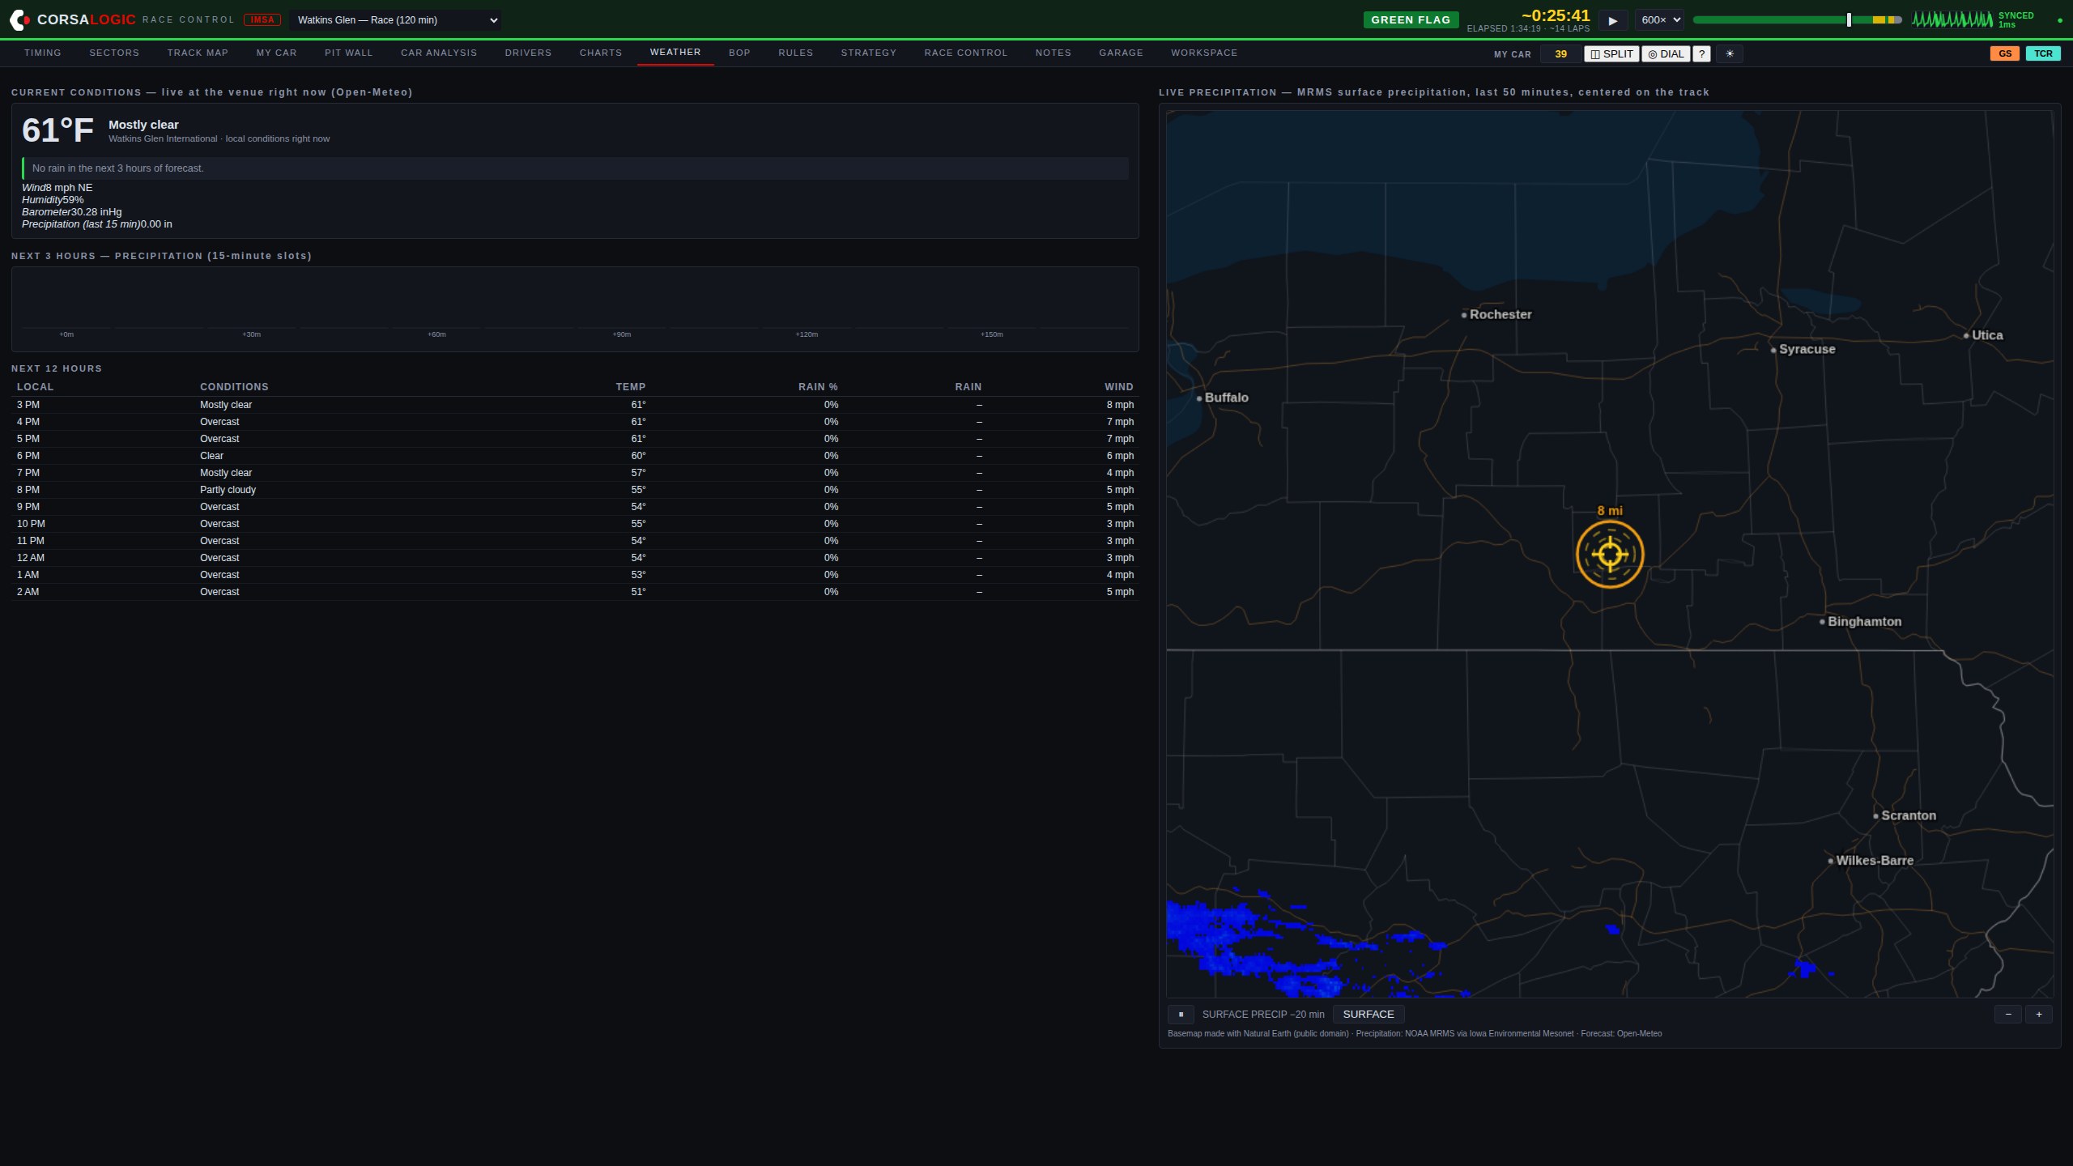Open the CHARTS tab
Image resolution: width=2073 pixels, height=1166 pixels.
(x=601, y=53)
